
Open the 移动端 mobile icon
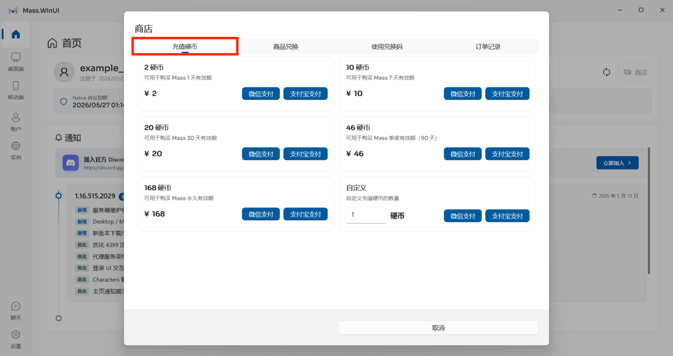(16, 86)
